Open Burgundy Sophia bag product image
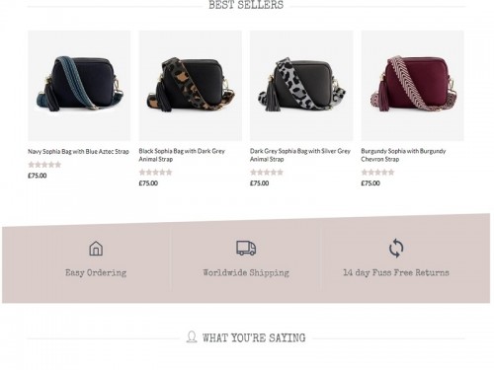This screenshot has height=370, width=494. click(x=412, y=86)
